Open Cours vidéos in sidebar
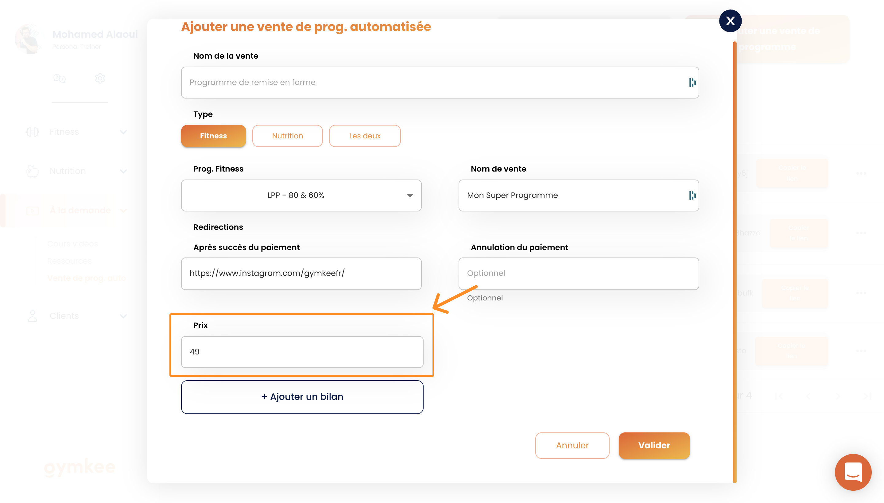The width and height of the screenshot is (884, 503). [72, 244]
